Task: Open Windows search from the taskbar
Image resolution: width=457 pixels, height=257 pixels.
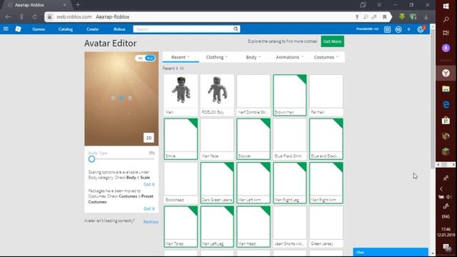Action: pos(446,19)
